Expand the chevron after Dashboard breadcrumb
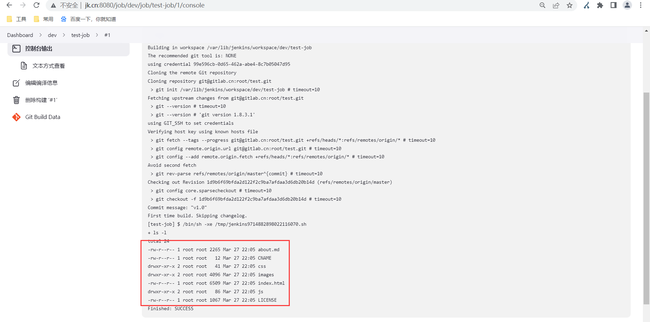Image resolution: width=650 pixels, height=322 pixels. pos(41,35)
